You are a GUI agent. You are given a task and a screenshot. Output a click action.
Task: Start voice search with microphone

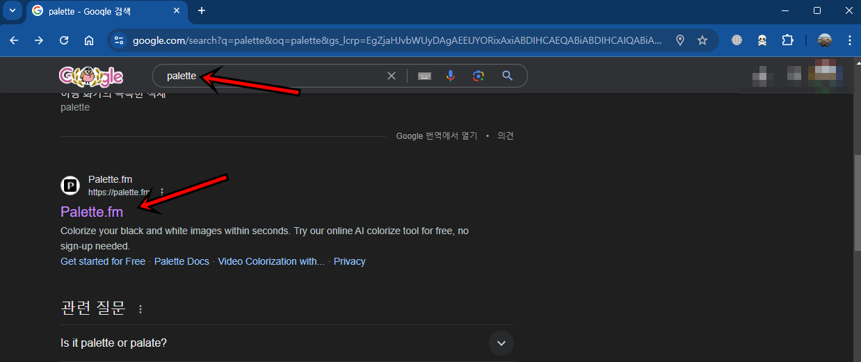pos(451,76)
